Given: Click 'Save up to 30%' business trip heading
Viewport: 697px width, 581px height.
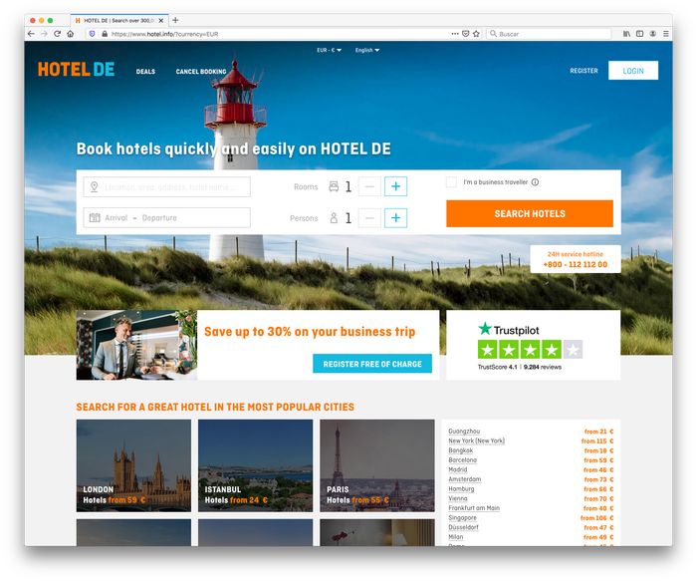Looking at the screenshot, I should coord(310,332).
